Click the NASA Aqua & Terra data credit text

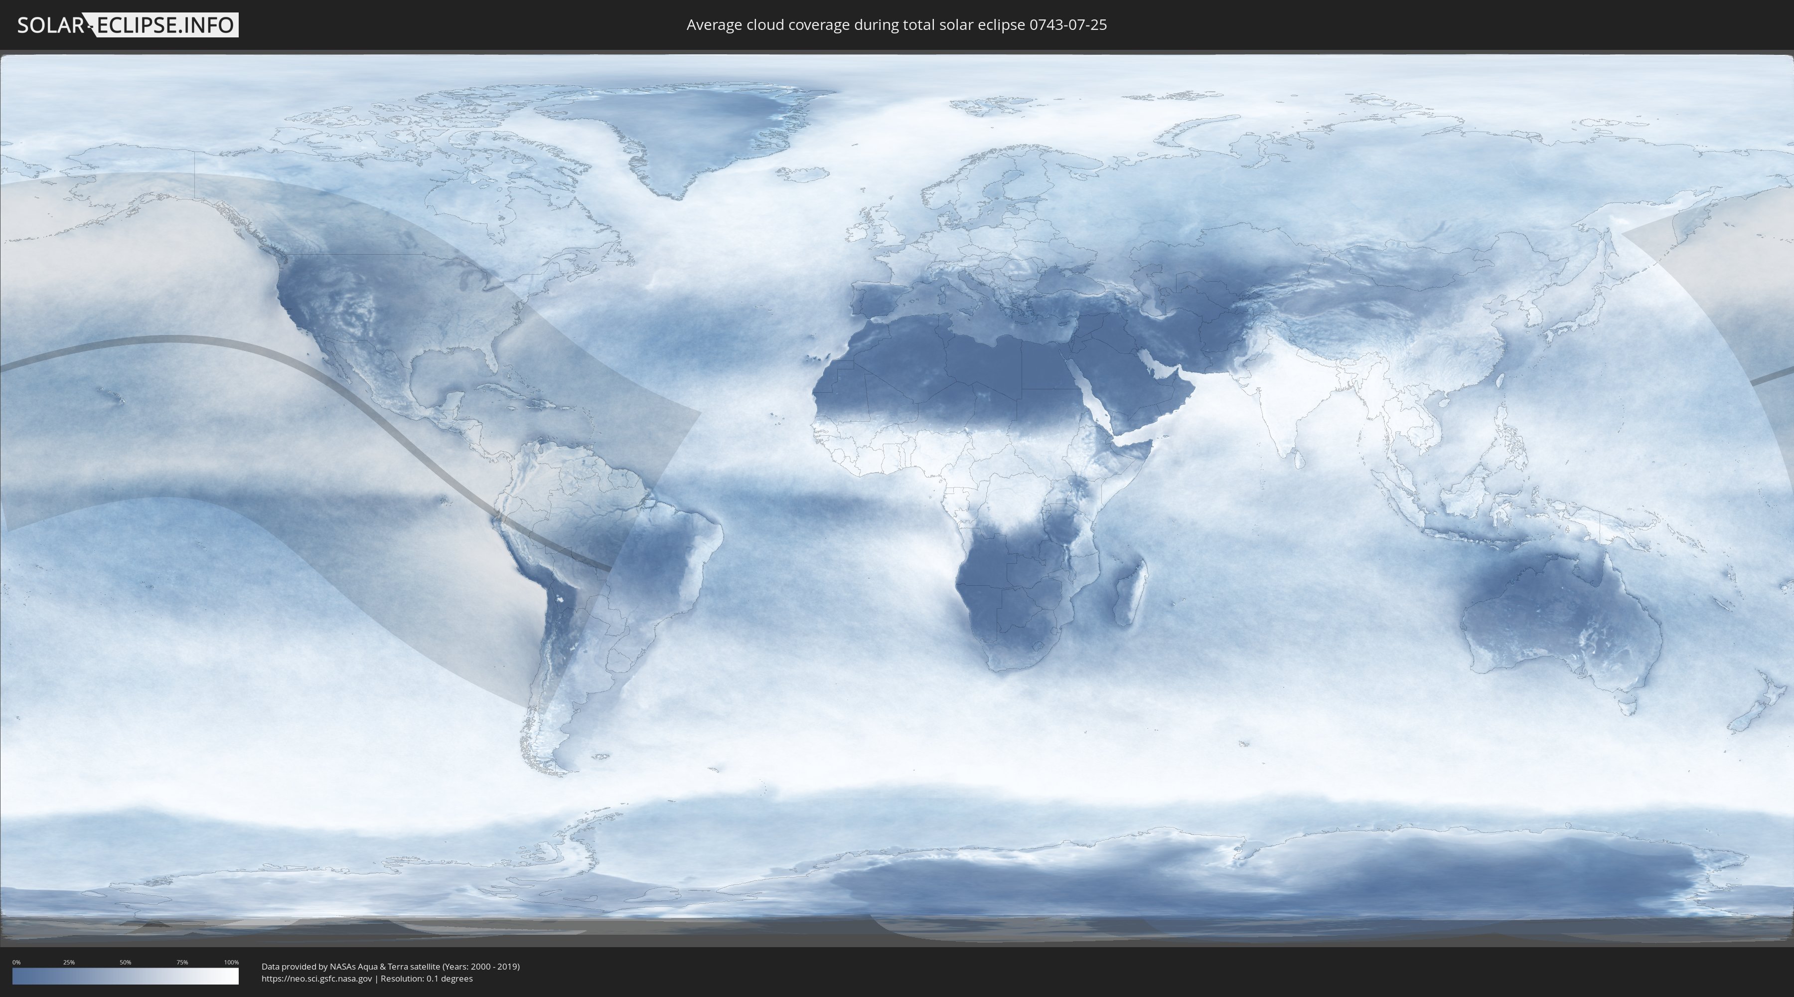click(391, 967)
